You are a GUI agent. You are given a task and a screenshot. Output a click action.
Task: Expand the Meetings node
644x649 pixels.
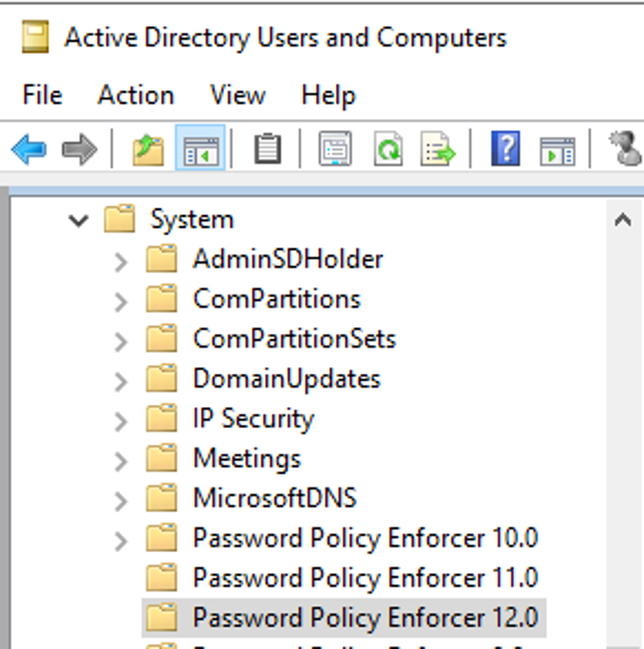coord(121,461)
